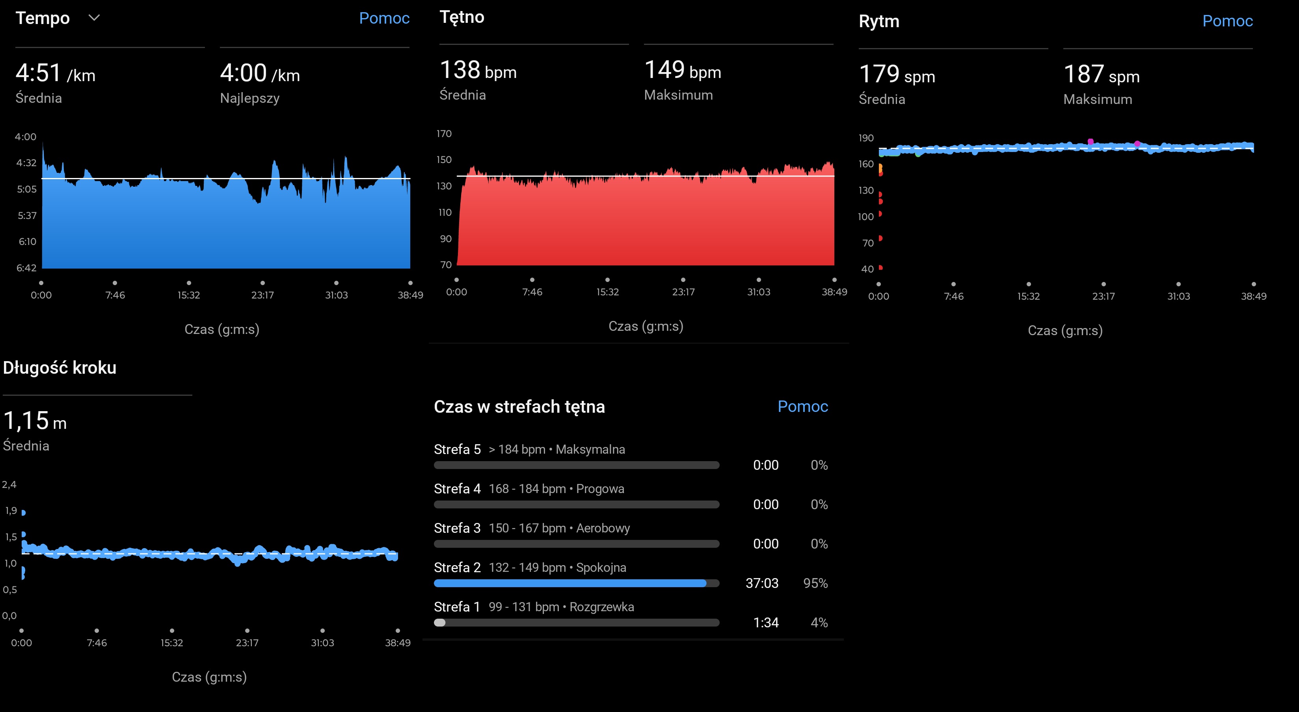Click the Tempo section title

pyautogui.click(x=43, y=18)
